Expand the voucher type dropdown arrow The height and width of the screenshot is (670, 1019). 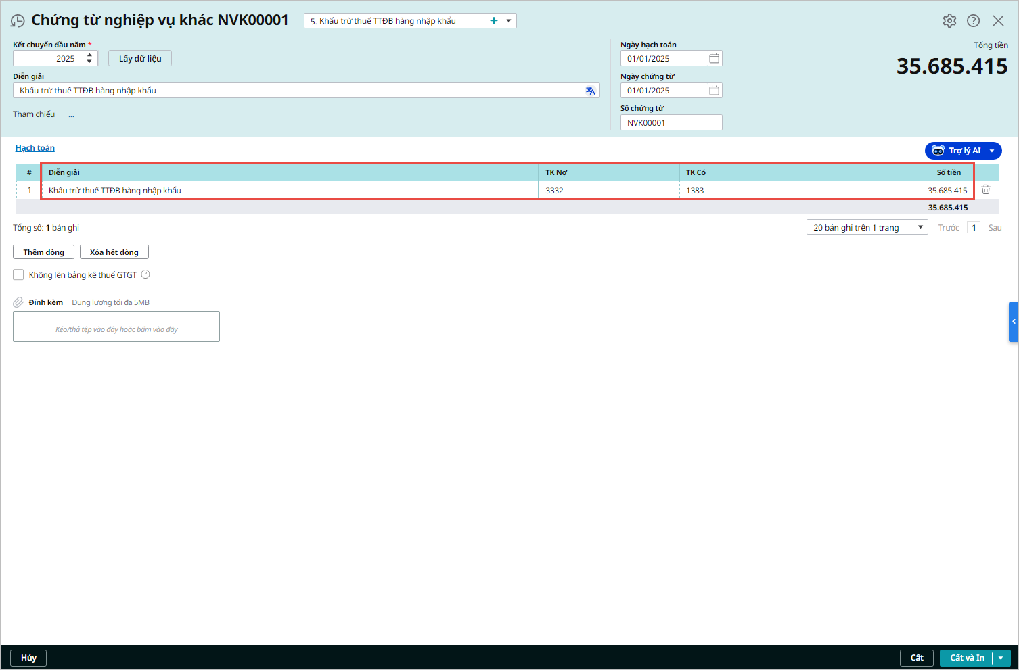[x=509, y=21]
